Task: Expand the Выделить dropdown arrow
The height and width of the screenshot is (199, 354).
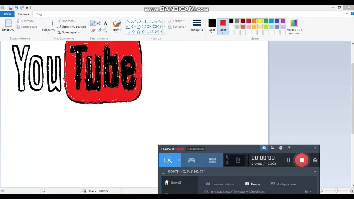Action: tap(48, 33)
